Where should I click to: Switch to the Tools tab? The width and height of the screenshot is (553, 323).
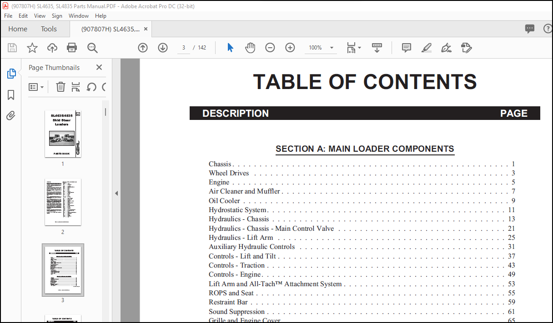(49, 29)
